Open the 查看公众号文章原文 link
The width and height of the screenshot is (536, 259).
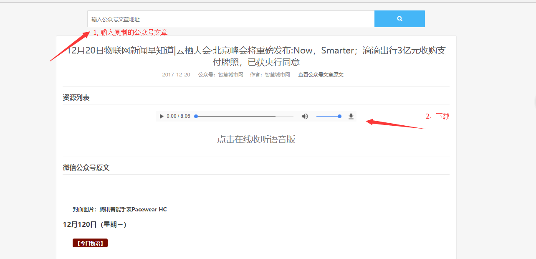coord(321,75)
